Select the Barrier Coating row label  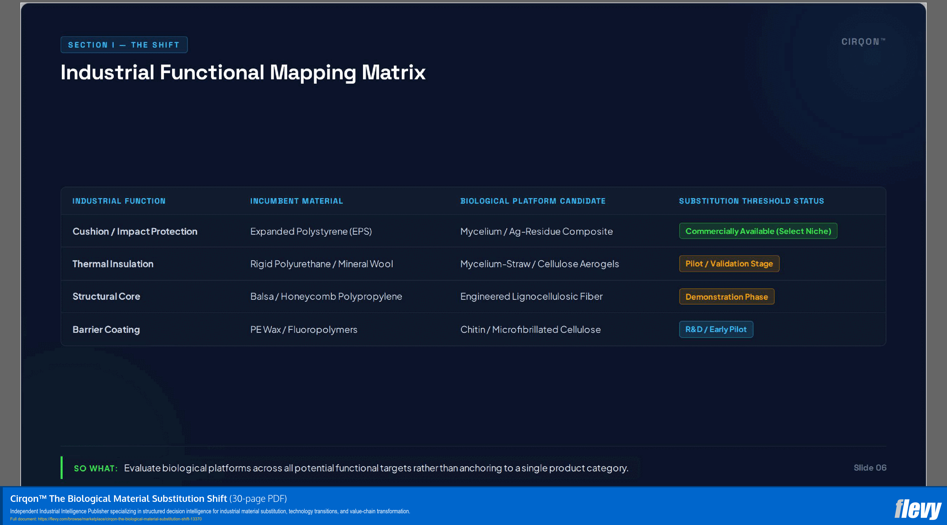pos(106,329)
